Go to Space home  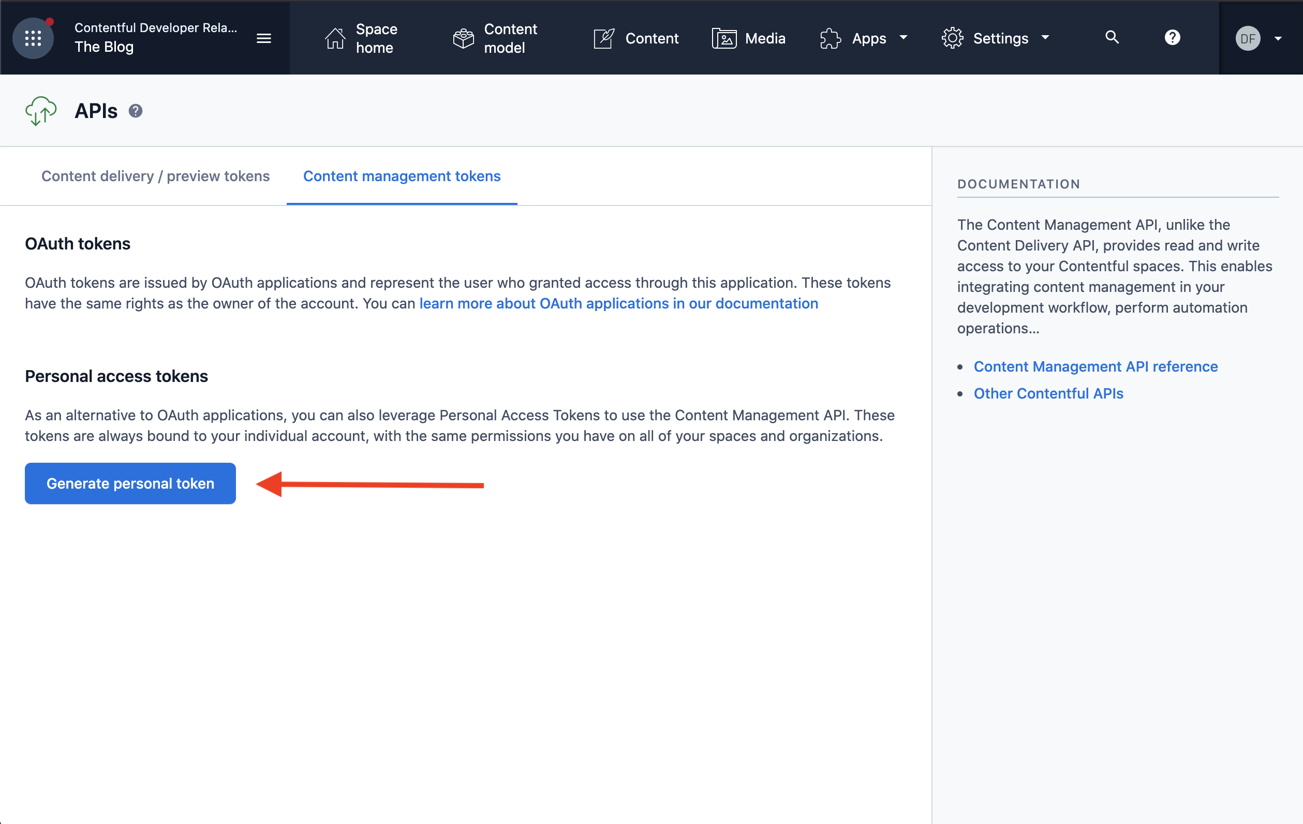point(377,38)
